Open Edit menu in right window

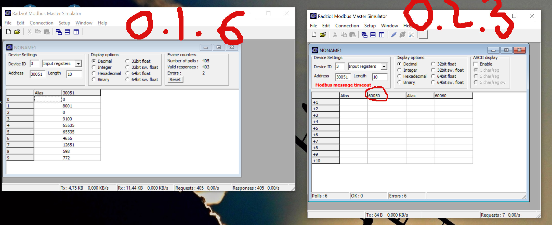click(x=326, y=26)
